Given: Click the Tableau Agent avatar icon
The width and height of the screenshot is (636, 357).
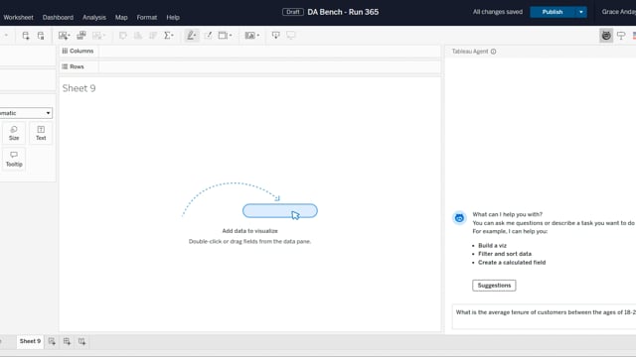Looking at the screenshot, I should [459, 218].
